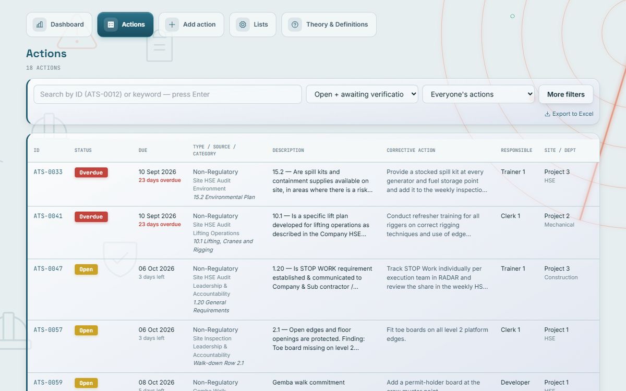This screenshot has height=391, width=626.
Task: Click the Overdue badge for ATS-0033
Action: (91, 173)
